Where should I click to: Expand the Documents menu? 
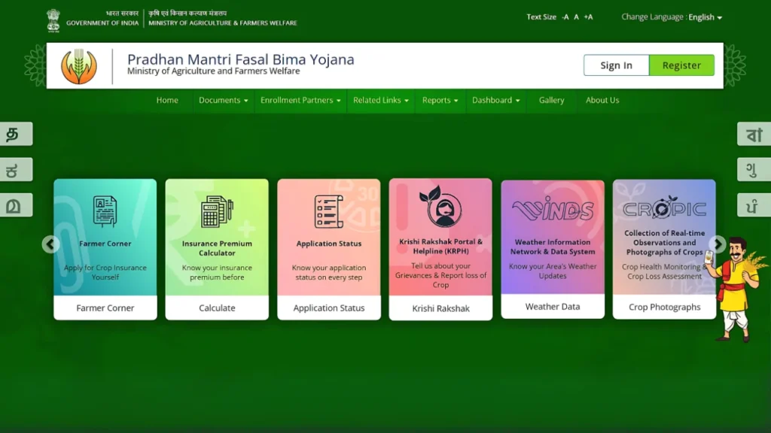223,100
